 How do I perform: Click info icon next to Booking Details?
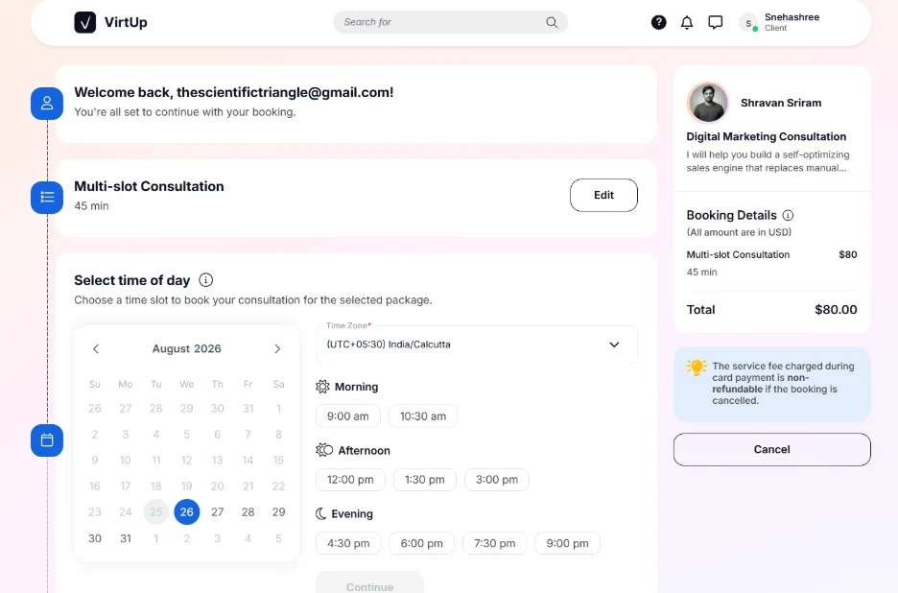(x=788, y=216)
